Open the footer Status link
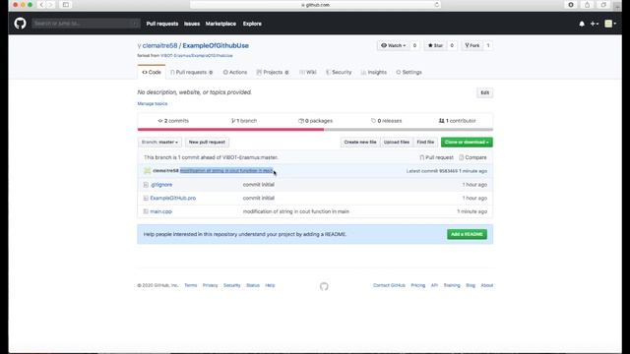The height and width of the screenshot is (354, 630). click(253, 285)
